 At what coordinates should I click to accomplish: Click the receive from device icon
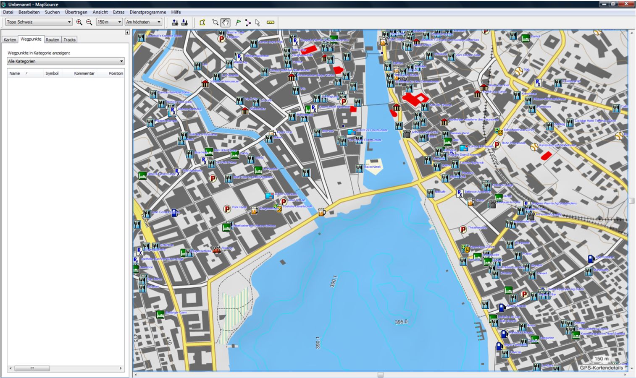184,22
